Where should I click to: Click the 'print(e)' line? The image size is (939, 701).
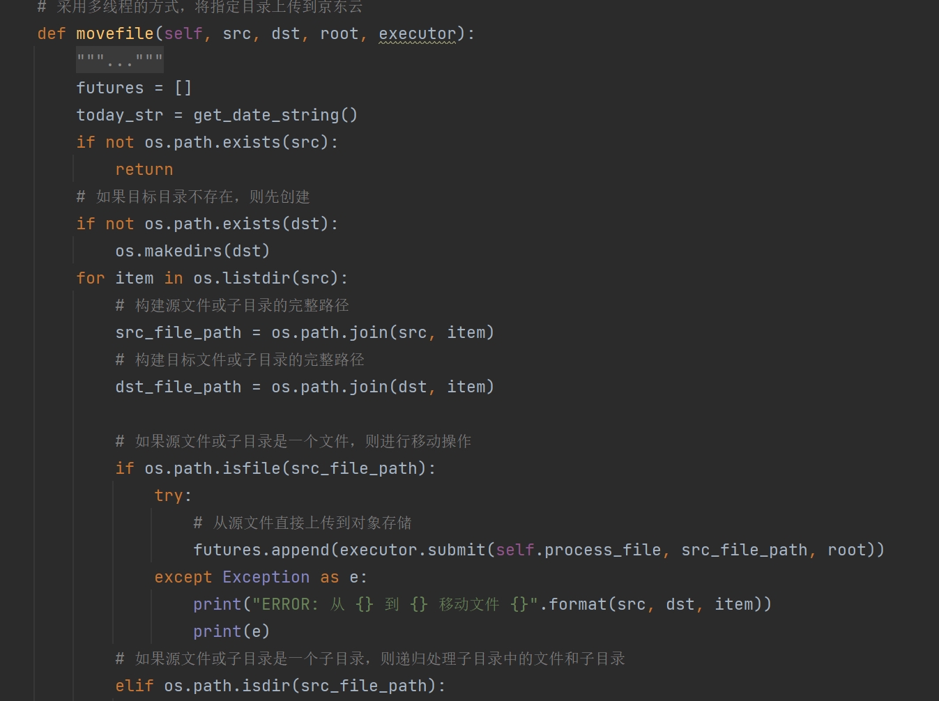point(231,631)
